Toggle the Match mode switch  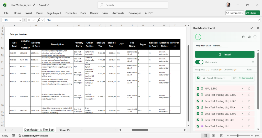199,62
